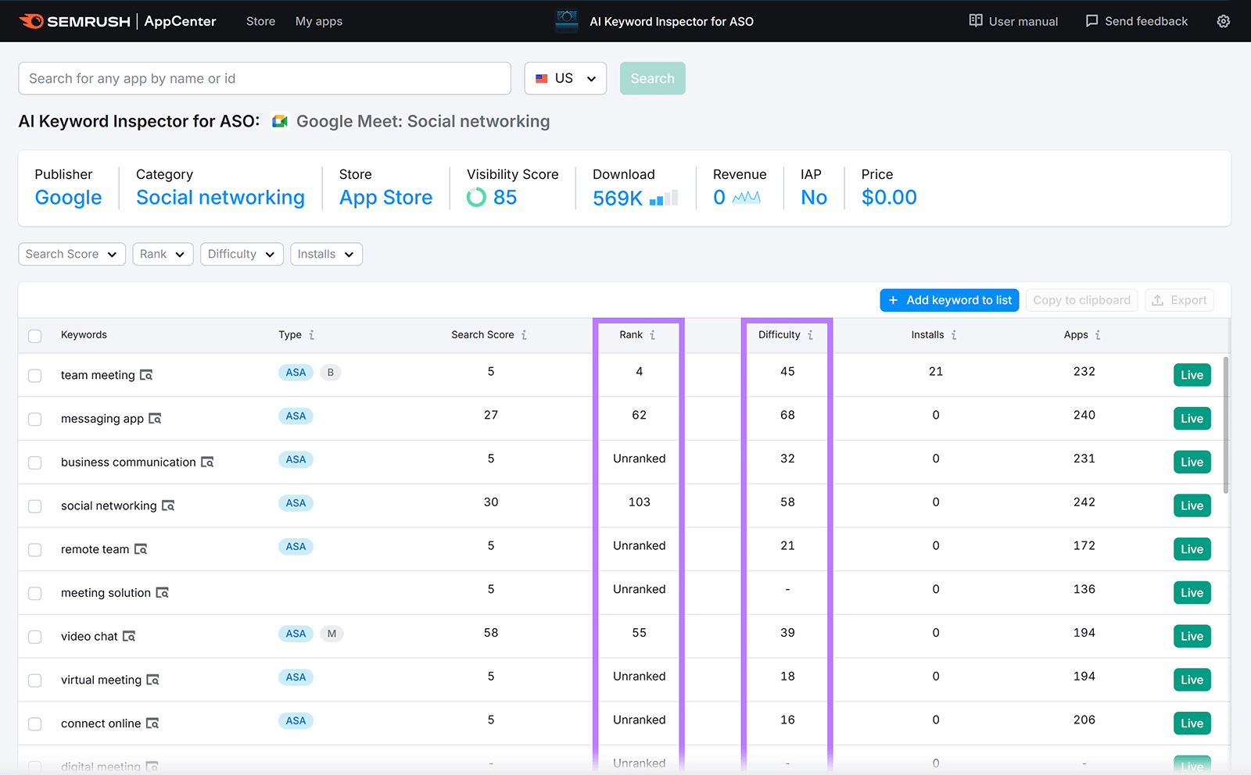Screen dimensions: 1251x775
Task: Open the US country selector
Action: (x=565, y=78)
